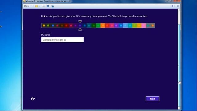
Task: Click the rightmost VMware toolbar icon
Action: [x=178, y=6]
